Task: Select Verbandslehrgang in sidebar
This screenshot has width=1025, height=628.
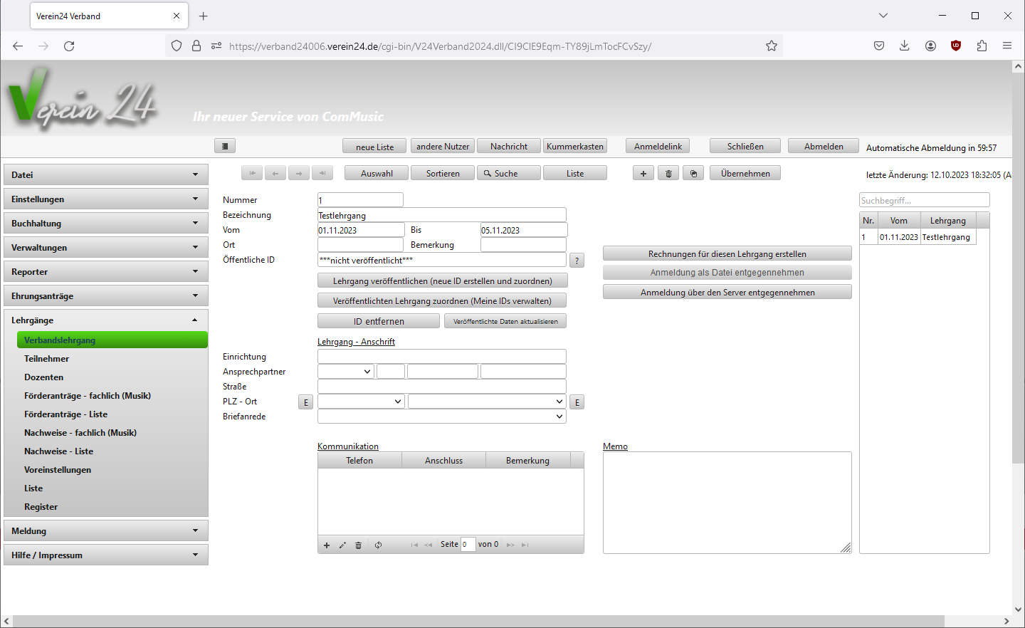Action: coord(112,340)
